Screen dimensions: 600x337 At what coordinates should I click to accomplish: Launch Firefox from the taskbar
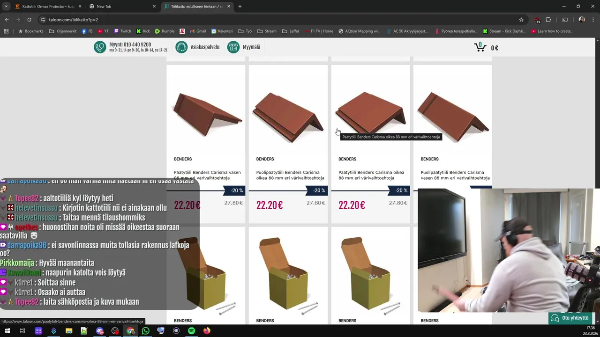tap(207, 331)
